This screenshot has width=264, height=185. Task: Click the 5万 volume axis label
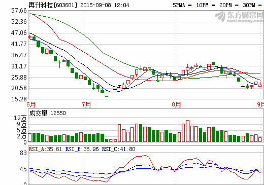tap(22, 130)
